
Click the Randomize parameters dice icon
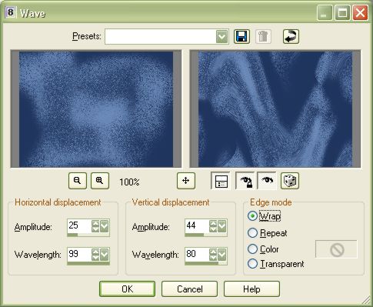(290, 181)
